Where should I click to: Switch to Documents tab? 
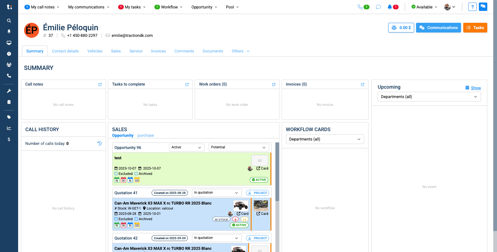(x=213, y=51)
